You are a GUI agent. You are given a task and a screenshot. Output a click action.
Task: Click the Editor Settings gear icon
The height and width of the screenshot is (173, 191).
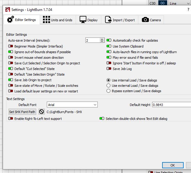[x=10, y=19]
